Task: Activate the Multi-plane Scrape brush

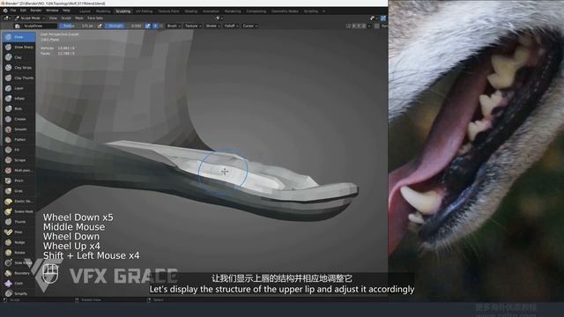Action: [x=19, y=170]
